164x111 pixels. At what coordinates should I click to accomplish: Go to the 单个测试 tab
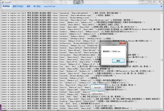tap(37, 6)
